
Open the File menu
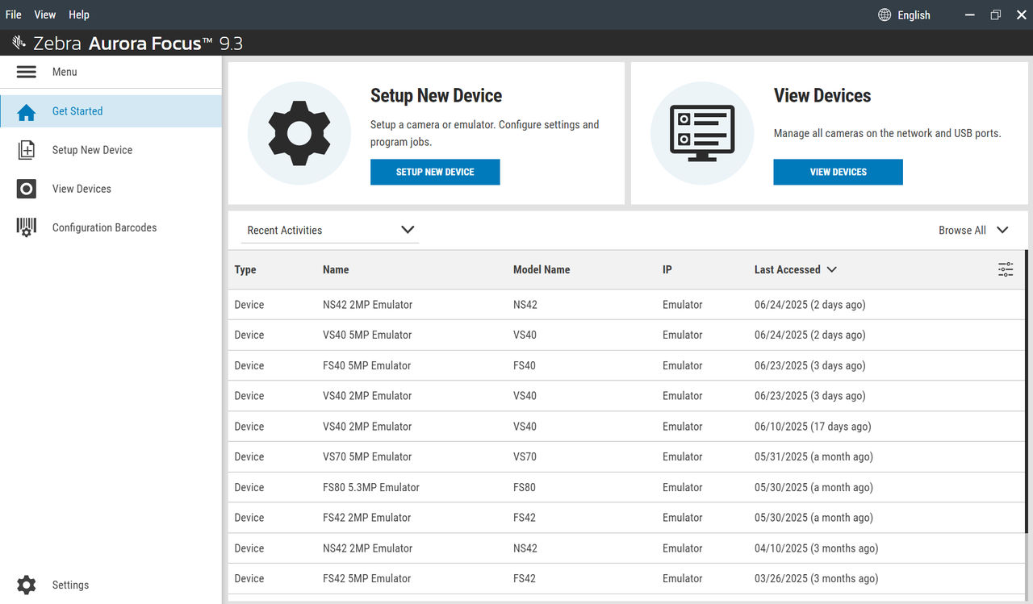tap(14, 15)
